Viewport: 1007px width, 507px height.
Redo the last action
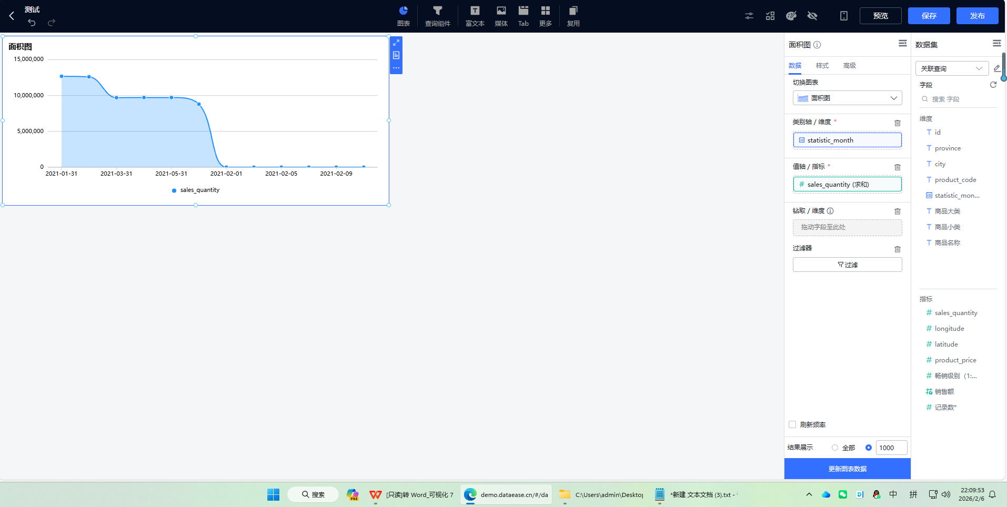(52, 23)
